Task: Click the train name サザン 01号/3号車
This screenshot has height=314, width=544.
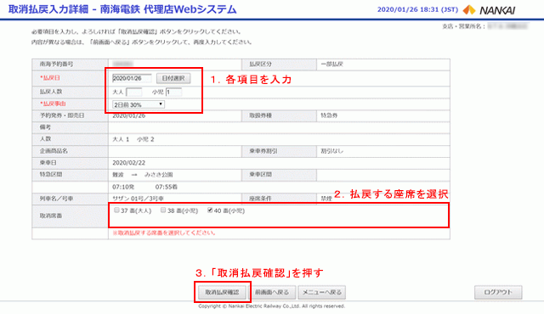Action: [138, 199]
